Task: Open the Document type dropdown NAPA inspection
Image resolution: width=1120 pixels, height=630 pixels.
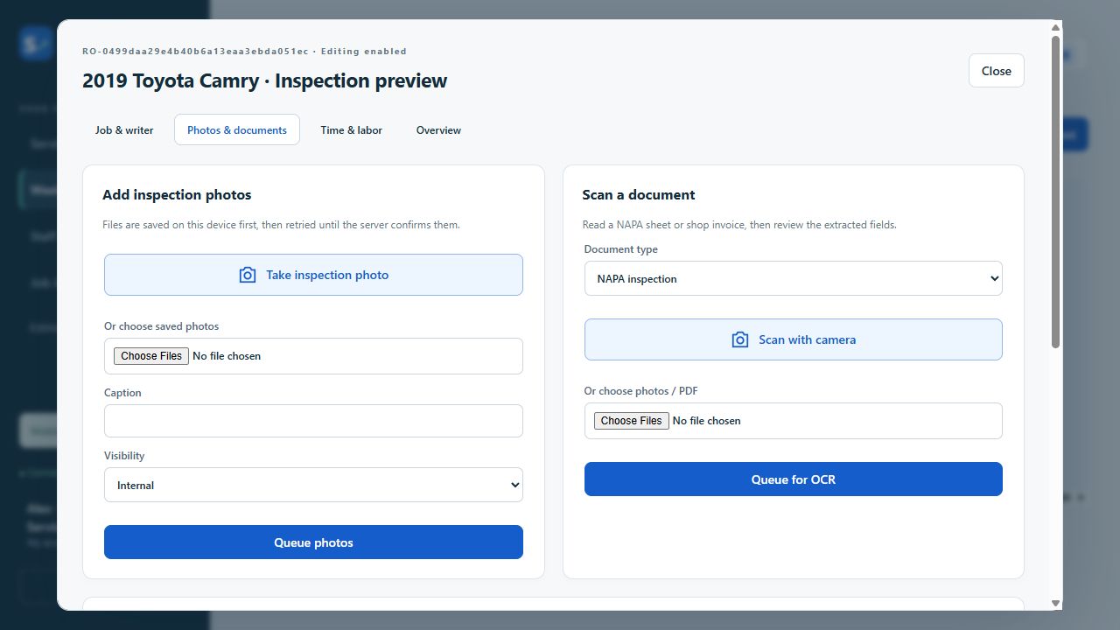Action: tap(793, 278)
